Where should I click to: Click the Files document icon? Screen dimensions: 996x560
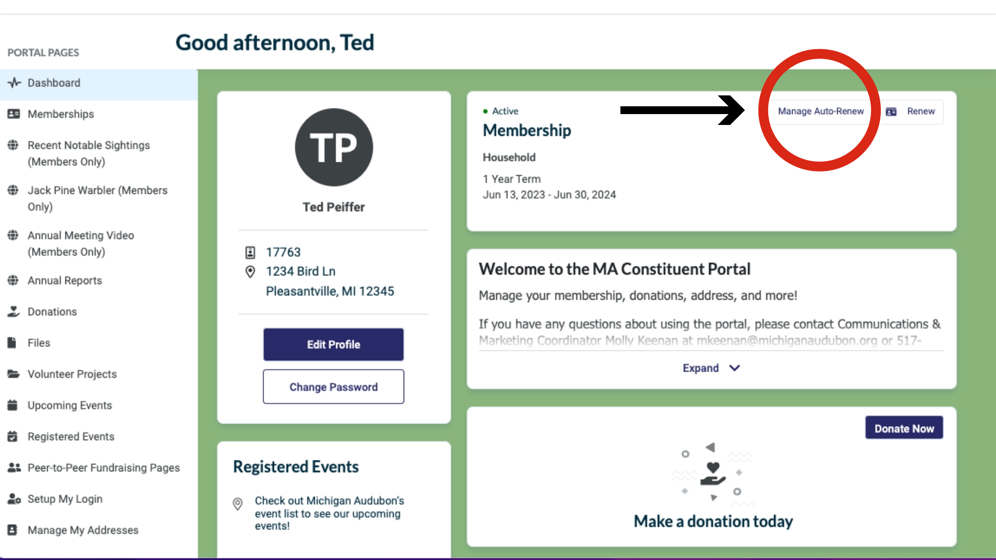[x=12, y=342]
